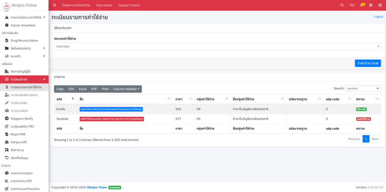Click the นำเข้าด้วย Excel button
This screenshot has width=386, height=192.
tap(368, 63)
